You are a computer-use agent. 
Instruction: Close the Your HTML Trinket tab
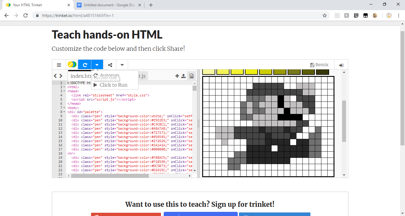tap(69, 5)
